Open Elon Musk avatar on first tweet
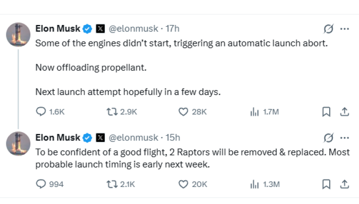Screen dimensions: 359x204 18,35
